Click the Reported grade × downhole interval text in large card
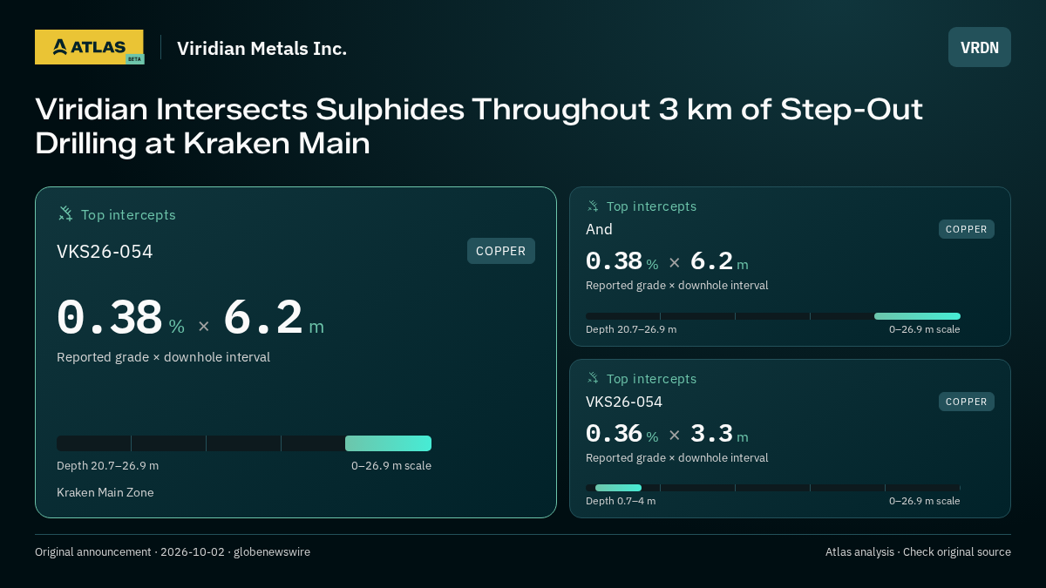Image resolution: width=1046 pixels, height=588 pixels. coord(164,357)
